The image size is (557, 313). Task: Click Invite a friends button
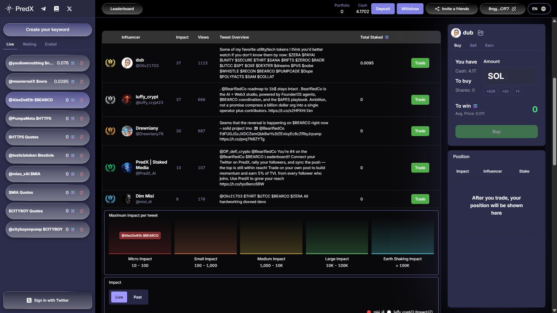click(x=452, y=9)
